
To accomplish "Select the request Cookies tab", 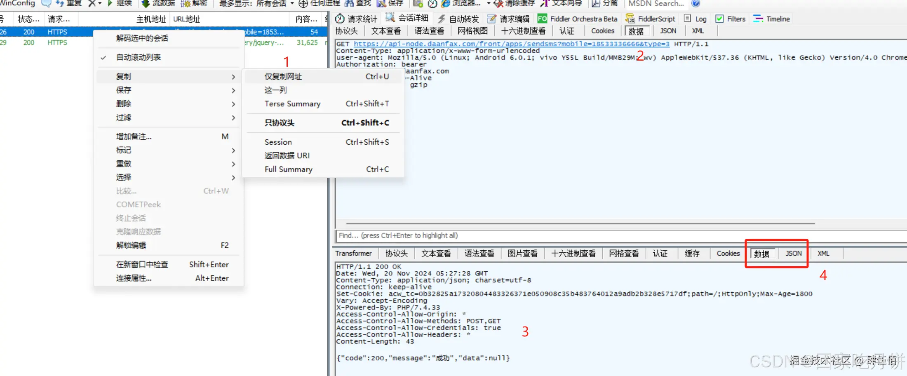I will click(602, 31).
